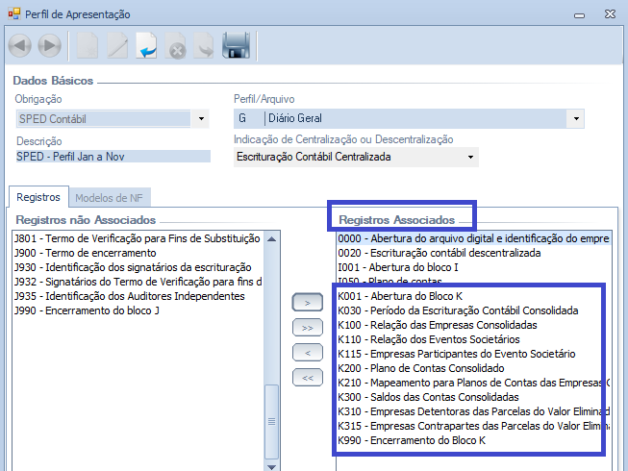The image size is (628, 471).
Task: Click the delete document X icon
Action: click(176, 45)
